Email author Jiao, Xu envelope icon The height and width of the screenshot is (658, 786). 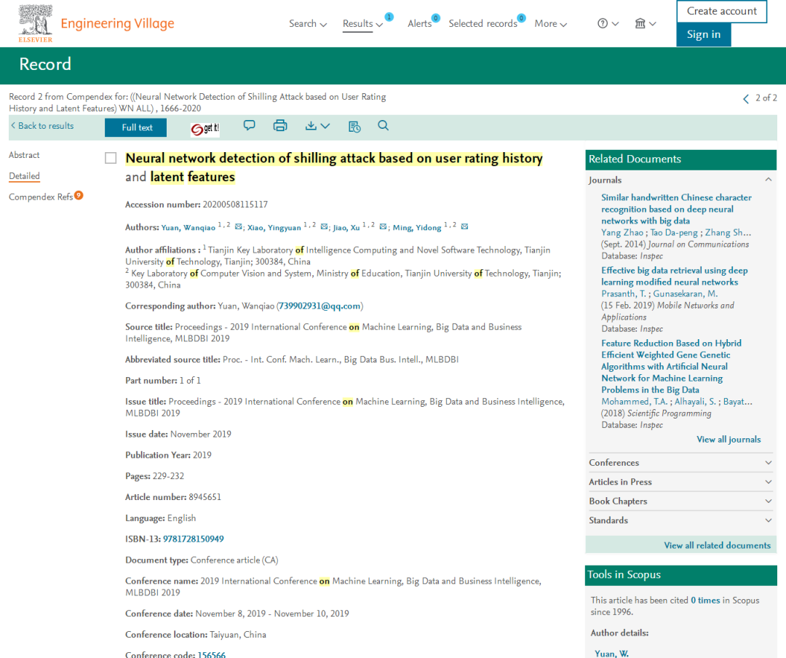383,226
